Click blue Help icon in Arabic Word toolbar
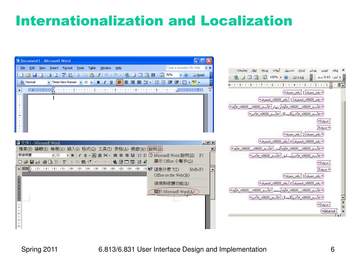The width and height of the screenshot is (356, 267). (x=286, y=77)
